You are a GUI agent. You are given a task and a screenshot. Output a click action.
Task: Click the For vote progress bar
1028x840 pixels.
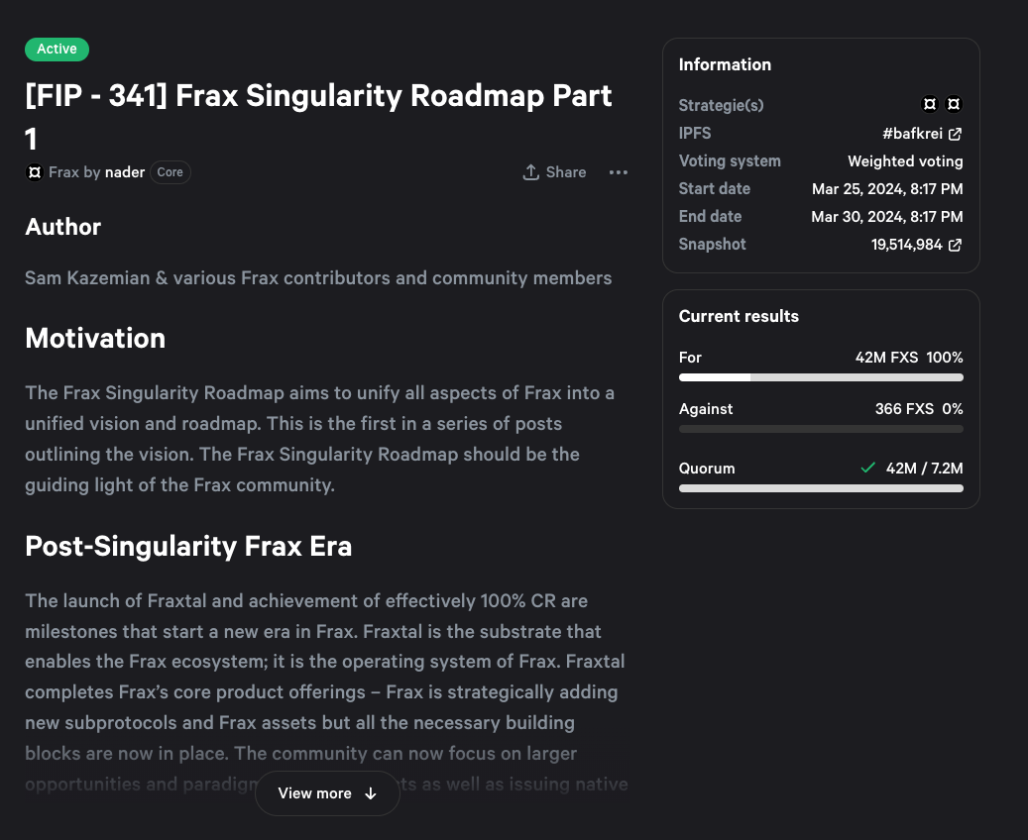coord(820,377)
